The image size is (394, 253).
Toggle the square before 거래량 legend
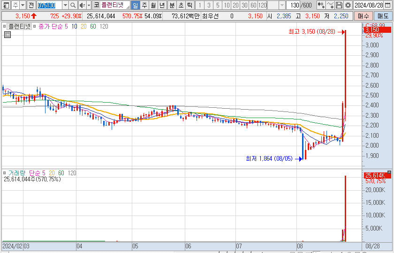click(5, 173)
